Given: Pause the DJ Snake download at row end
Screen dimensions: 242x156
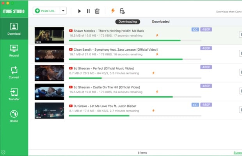Looking at the screenshot, I should coord(240,110).
